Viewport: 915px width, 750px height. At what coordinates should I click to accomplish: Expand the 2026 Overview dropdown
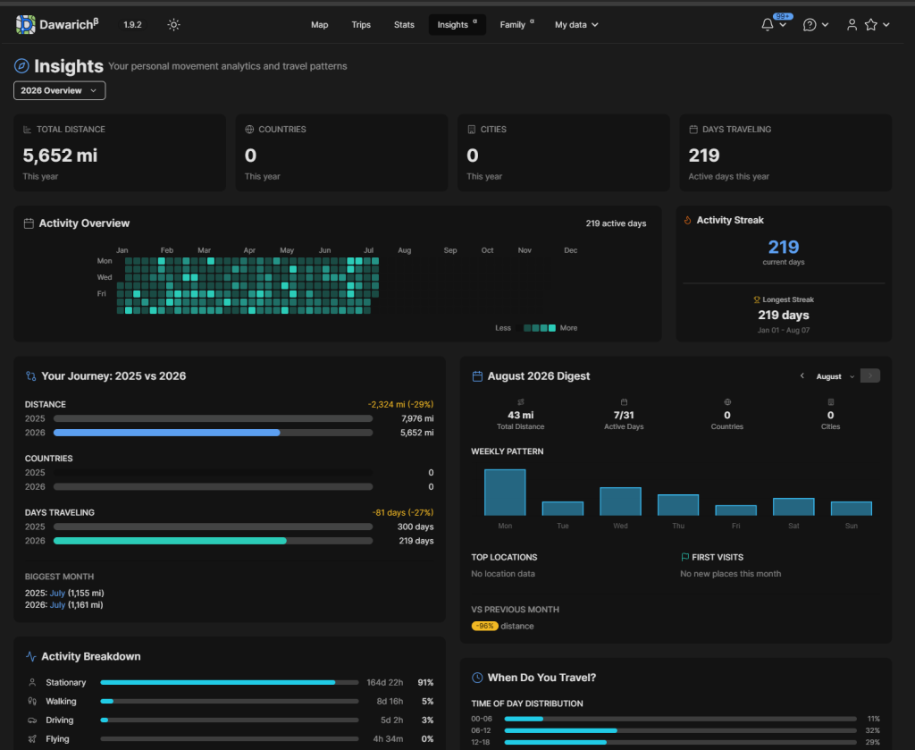(60, 90)
